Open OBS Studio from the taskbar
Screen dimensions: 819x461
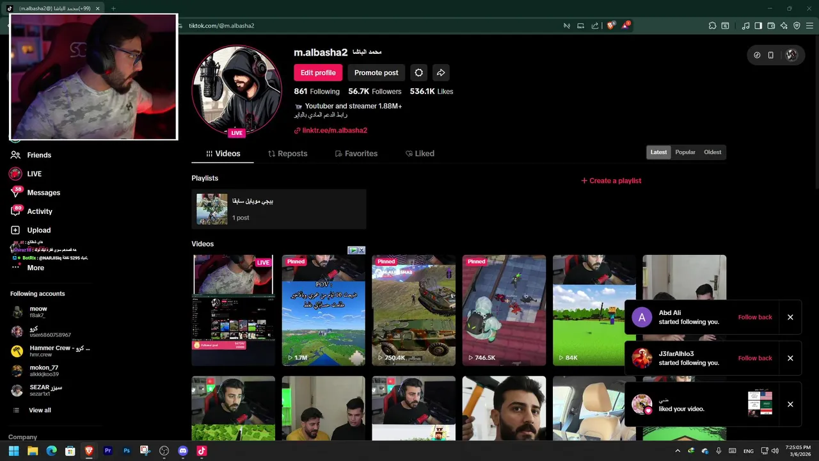tap(164, 451)
